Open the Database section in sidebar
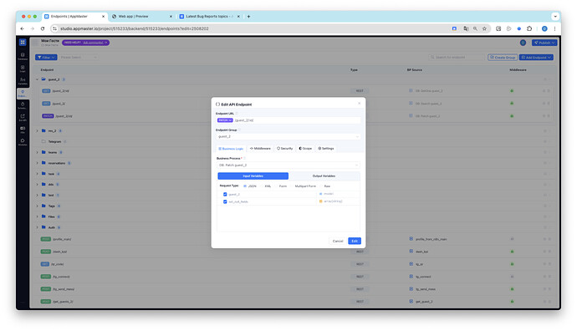The image size is (577, 331). 23,56
